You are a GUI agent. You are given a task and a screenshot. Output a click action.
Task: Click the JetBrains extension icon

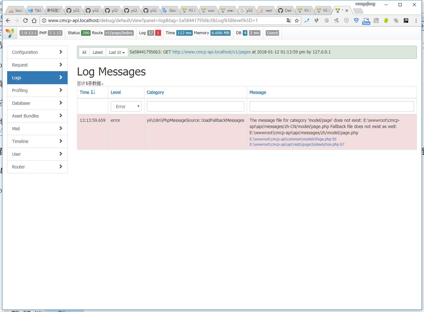click(406, 21)
